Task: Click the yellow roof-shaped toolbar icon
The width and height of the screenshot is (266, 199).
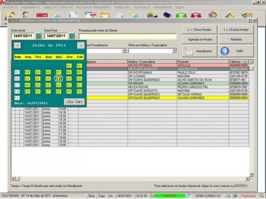Action: click(x=230, y=15)
